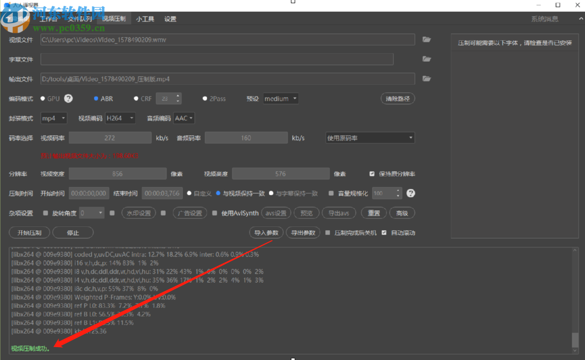Switch to the 小工具 tab
The width and height of the screenshot is (585, 360).
click(x=145, y=19)
